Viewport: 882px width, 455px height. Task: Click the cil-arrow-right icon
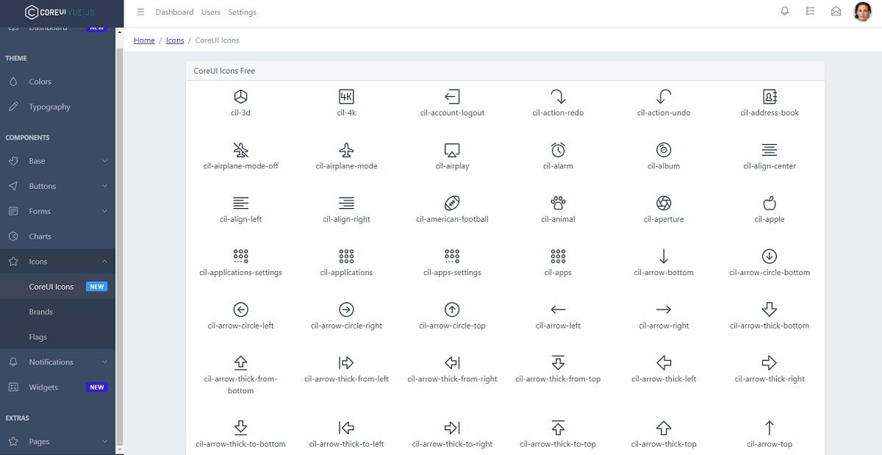coord(664,309)
